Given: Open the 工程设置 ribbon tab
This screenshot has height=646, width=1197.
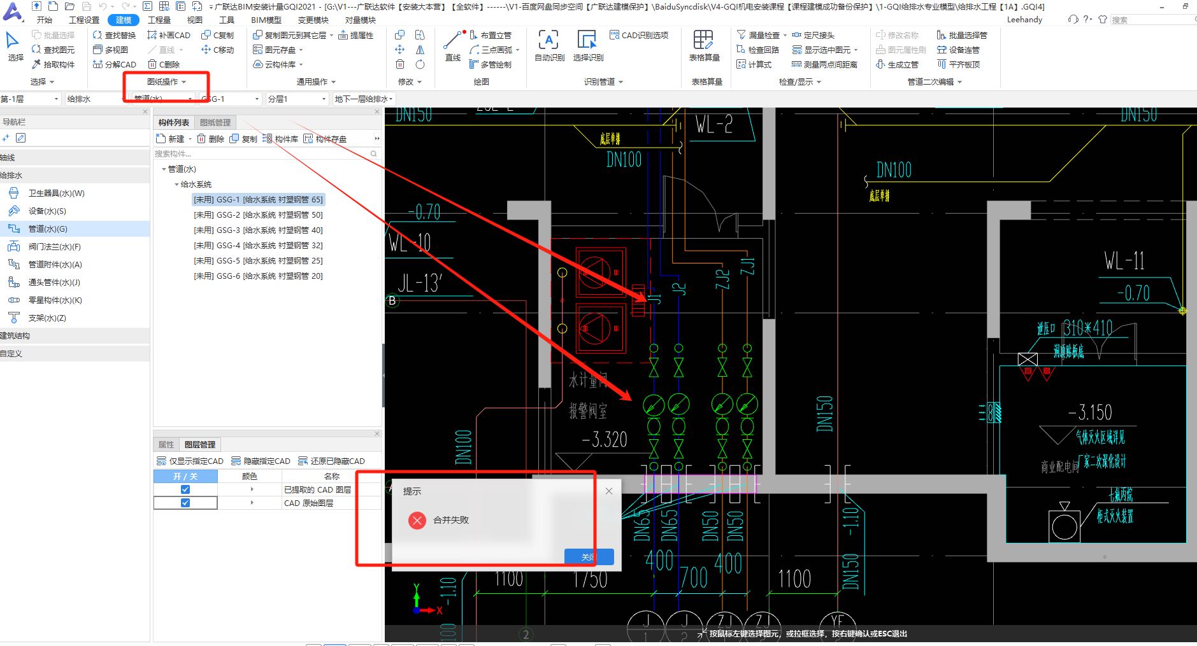Looking at the screenshot, I should click(x=84, y=20).
